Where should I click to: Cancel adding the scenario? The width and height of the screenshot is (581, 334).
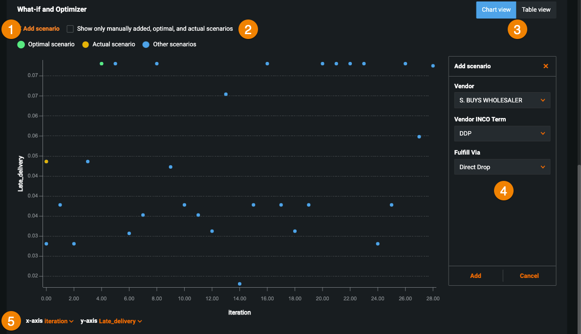[529, 276]
